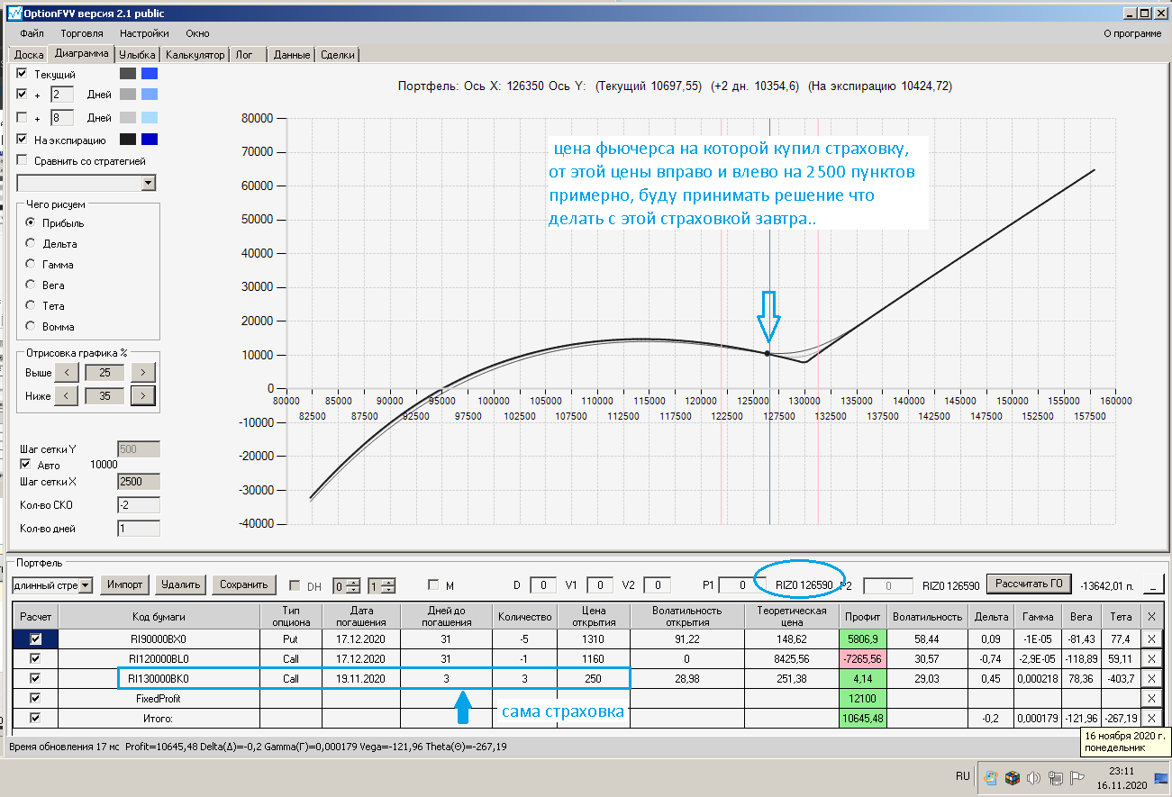Click the Show Desktop icon beside the clock
Viewport: 1172px width, 797px height.
point(1162,778)
